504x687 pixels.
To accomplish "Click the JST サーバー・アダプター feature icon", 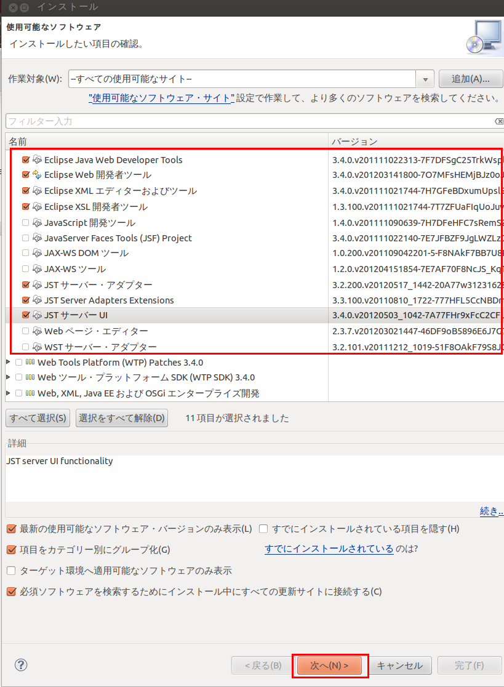I will coord(37,285).
